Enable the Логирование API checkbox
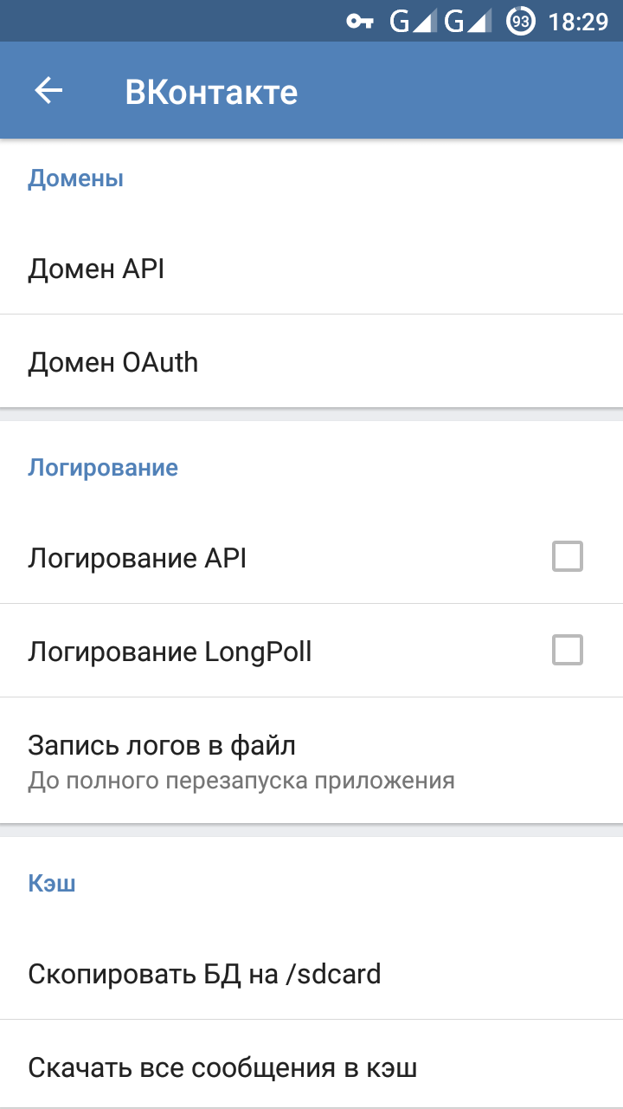Viewport: 623px width, 1109px height. 568,557
